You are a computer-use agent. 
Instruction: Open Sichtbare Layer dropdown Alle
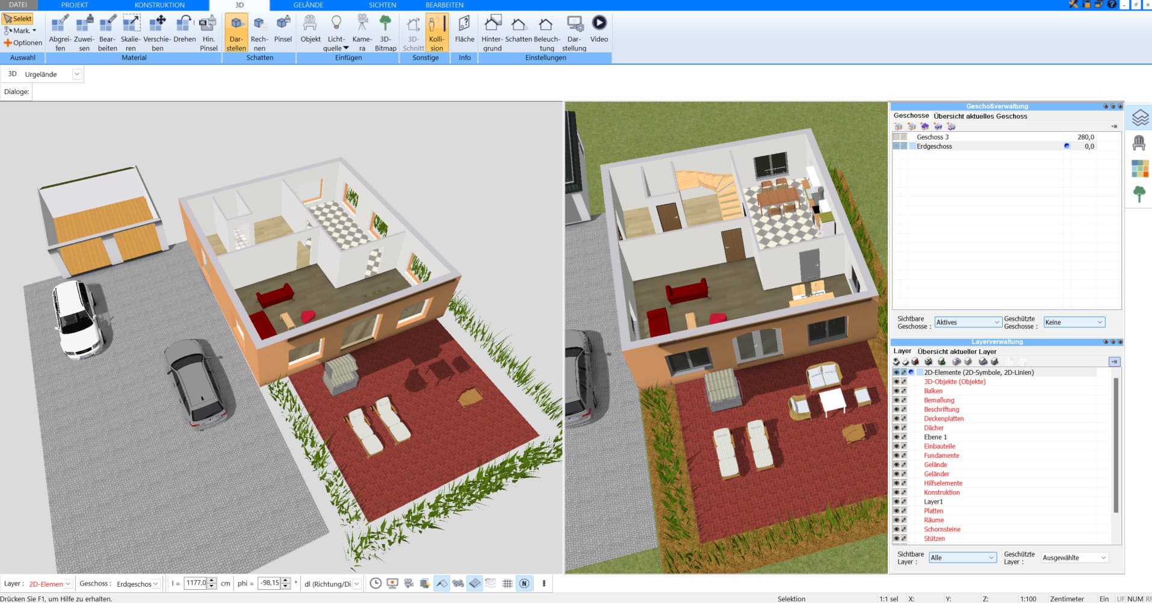click(x=962, y=557)
